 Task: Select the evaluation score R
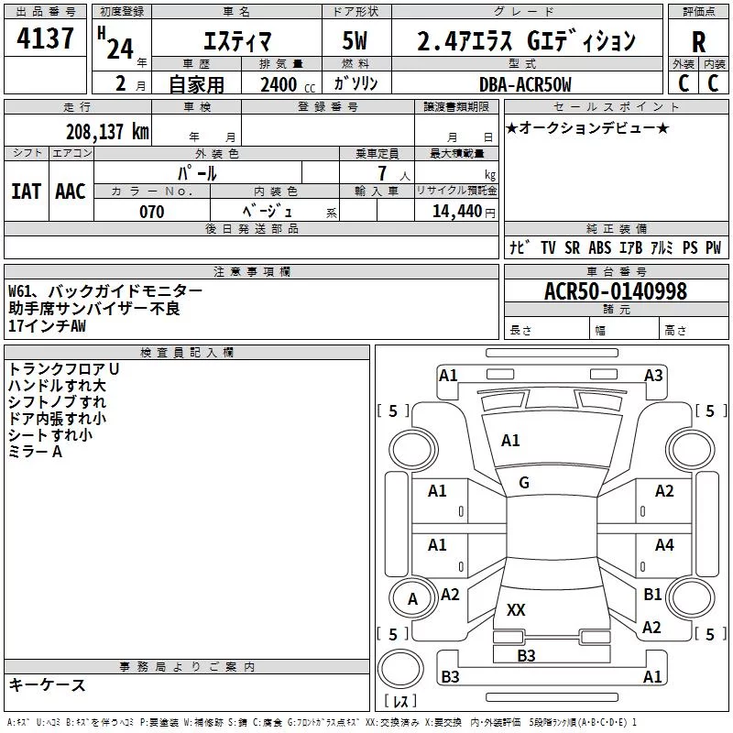coord(698,42)
